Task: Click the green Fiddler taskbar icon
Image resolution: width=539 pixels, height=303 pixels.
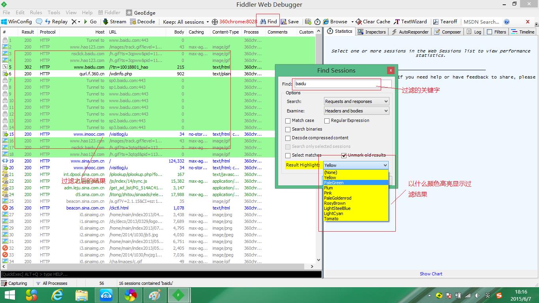Action: click(x=179, y=295)
